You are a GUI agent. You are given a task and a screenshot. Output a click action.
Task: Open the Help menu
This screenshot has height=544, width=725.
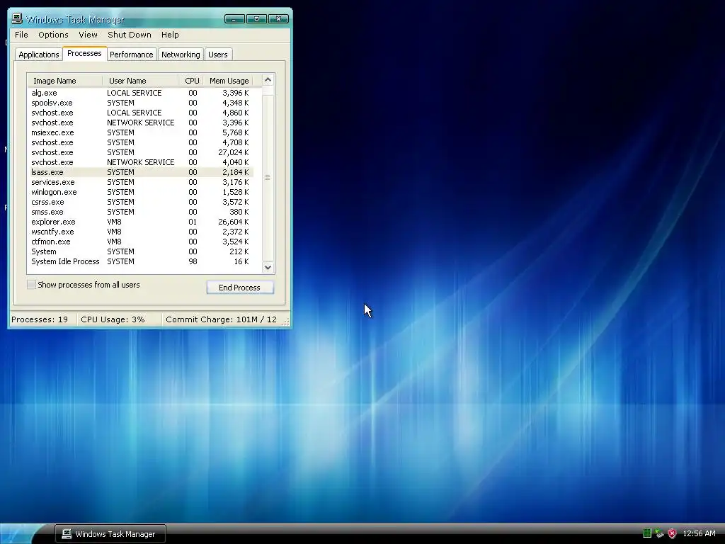(x=170, y=35)
